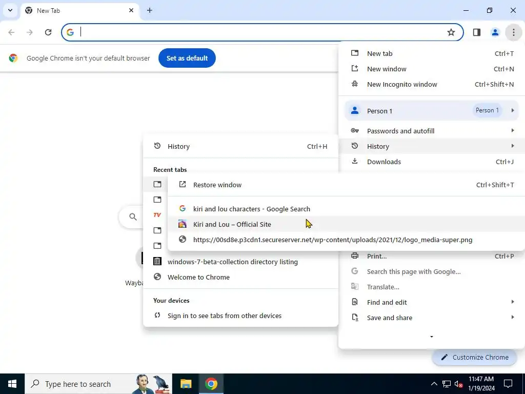Expand Save and share submenu
Viewport: 525px width, 394px height.
point(432,318)
